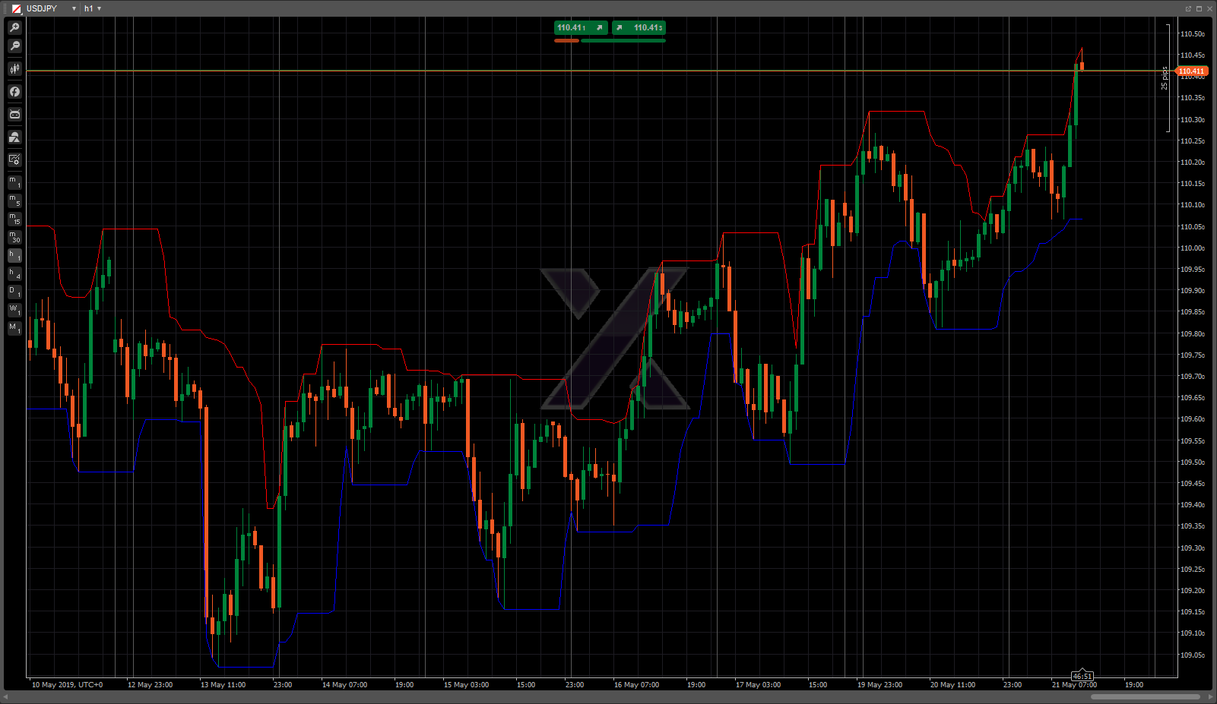Click the 25 pips scale indicator
1217x704 pixels.
pos(1165,78)
